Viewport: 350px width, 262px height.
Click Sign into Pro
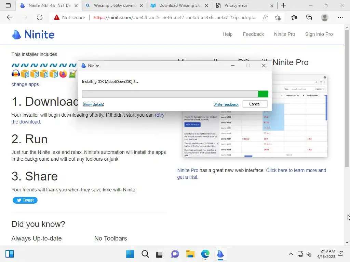point(319,34)
